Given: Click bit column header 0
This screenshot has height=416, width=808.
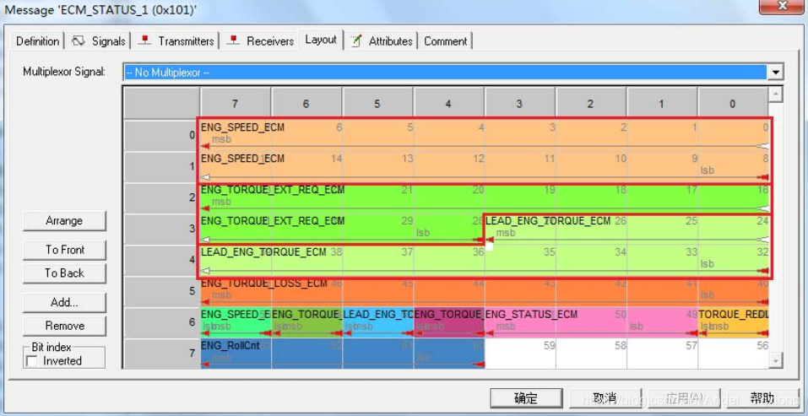Looking at the screenshot, I should coord(733,104).
